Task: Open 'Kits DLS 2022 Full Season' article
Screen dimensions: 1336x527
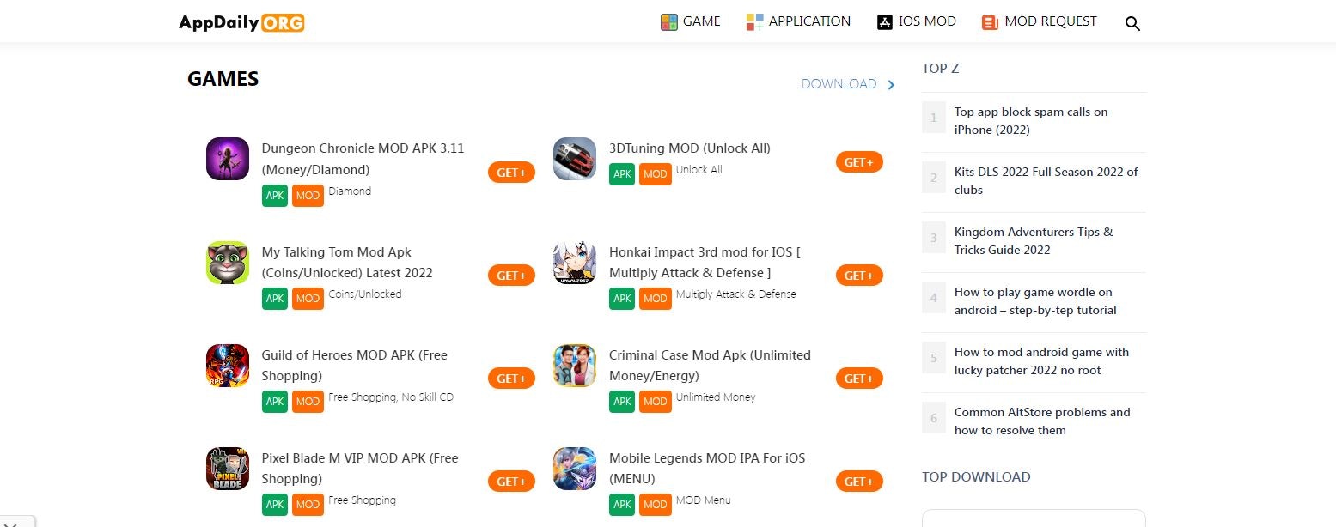Action: tap(1046, 181)
